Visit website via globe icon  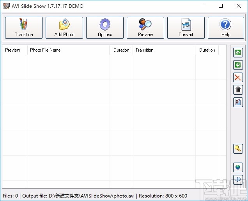pyautogui.click(x=238, y=167)
